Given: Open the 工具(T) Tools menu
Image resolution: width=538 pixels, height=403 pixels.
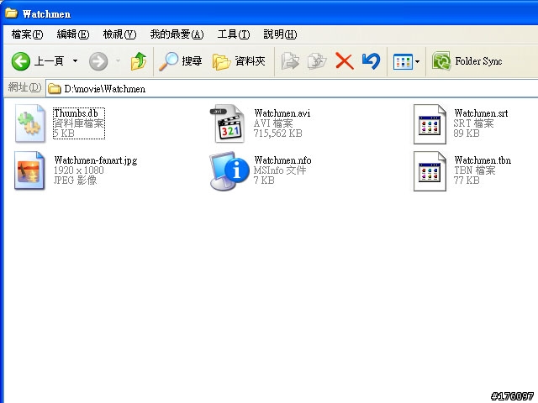Looking at the screenshot, I should click(234, 34).
